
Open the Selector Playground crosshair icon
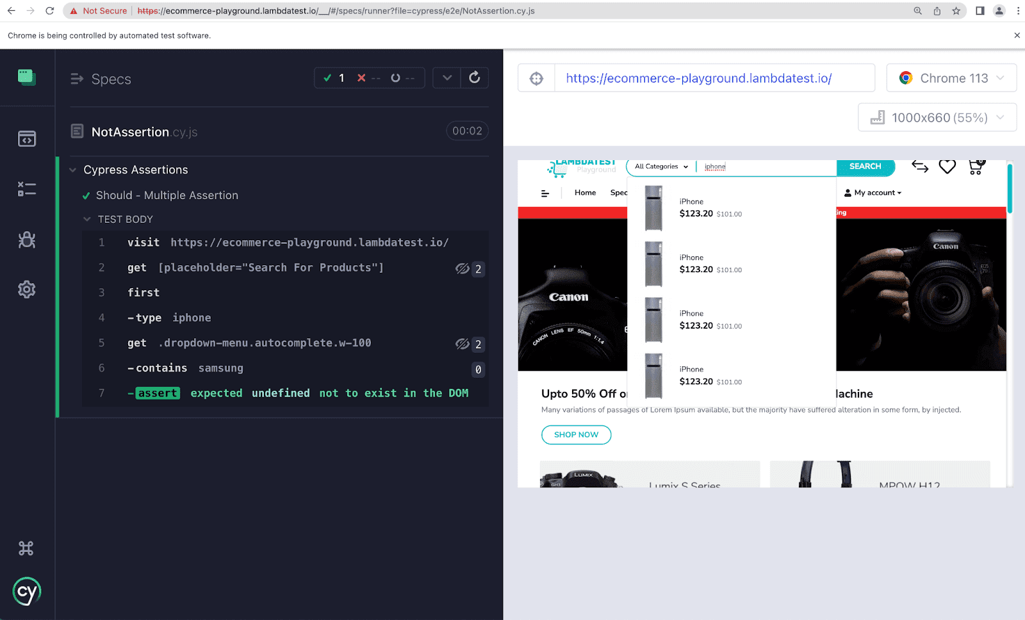(536, 77)
